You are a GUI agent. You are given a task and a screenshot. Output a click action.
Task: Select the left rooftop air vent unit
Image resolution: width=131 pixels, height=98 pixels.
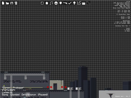pos(70,89)
